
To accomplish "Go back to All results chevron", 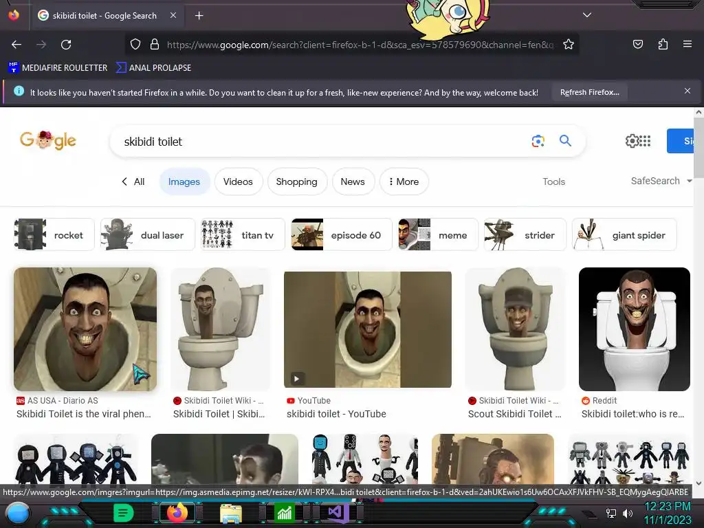I will [133, 181].
